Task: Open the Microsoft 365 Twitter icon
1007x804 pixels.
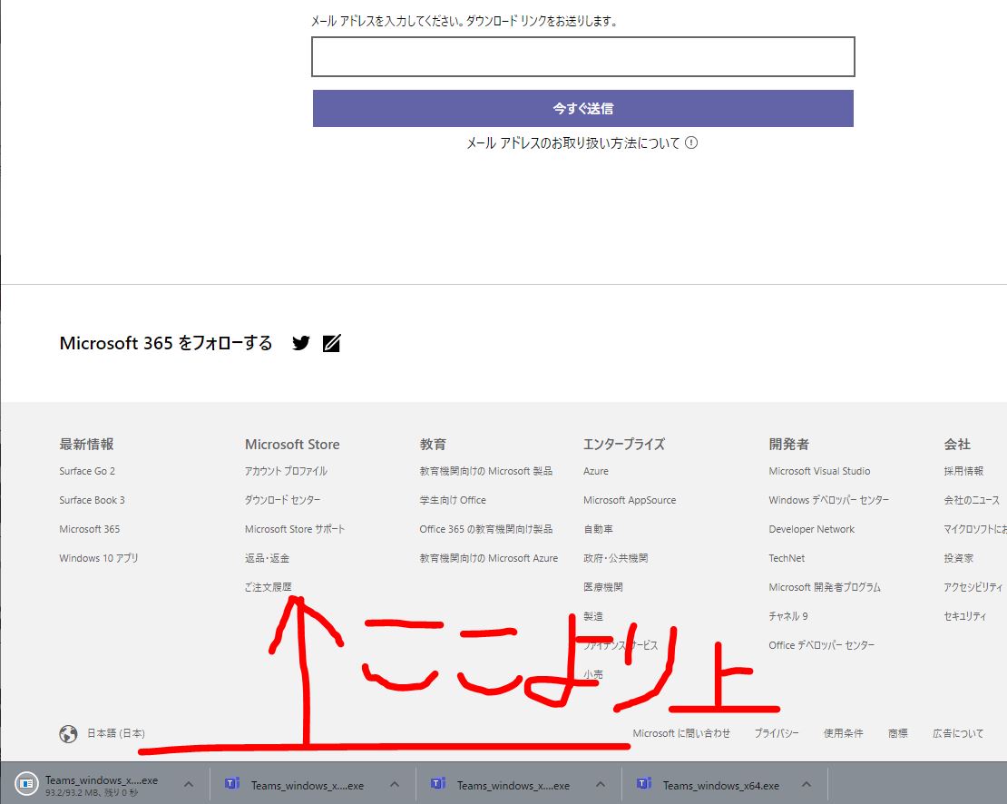Action: tap(300, 343)
